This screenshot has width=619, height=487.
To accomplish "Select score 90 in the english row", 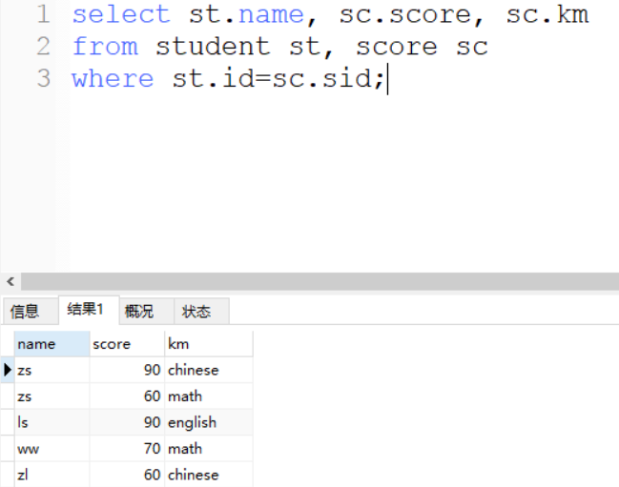I will (x=127, y=422).
